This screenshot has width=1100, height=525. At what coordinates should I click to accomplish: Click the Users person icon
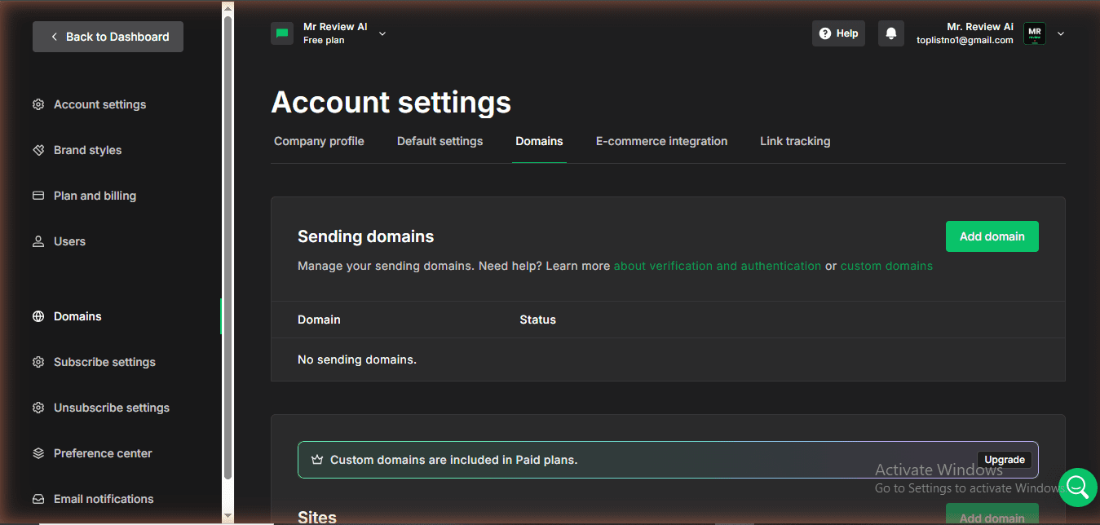tap(38, 241)
